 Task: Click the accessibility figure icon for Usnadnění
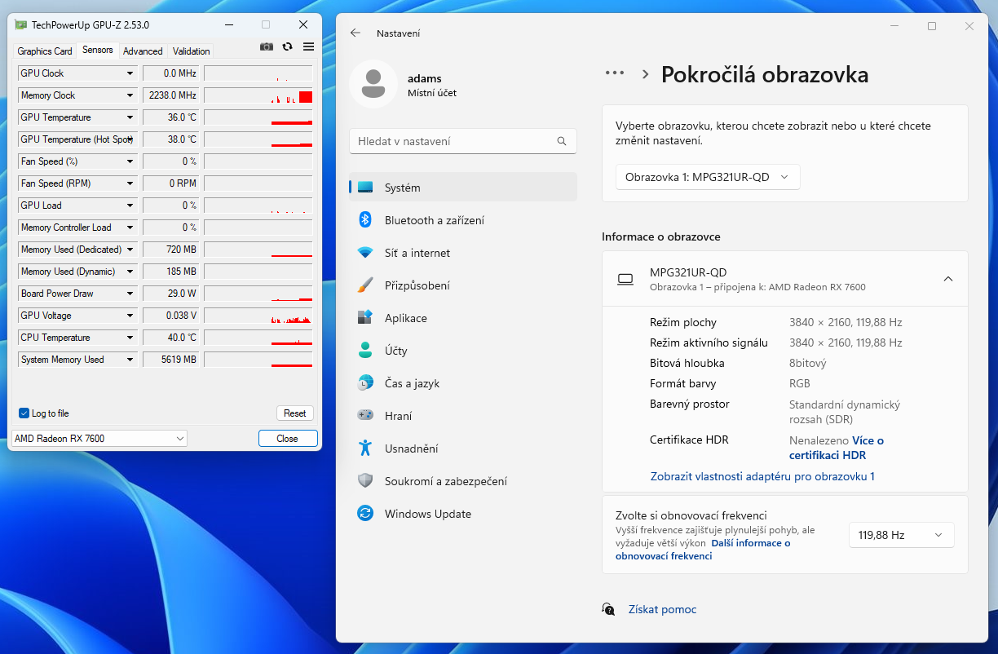coord(365,449)
